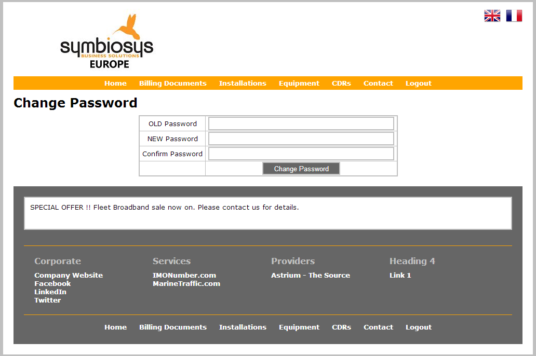
Task: Select the Confirm Password text box
Action: [301, 154]
